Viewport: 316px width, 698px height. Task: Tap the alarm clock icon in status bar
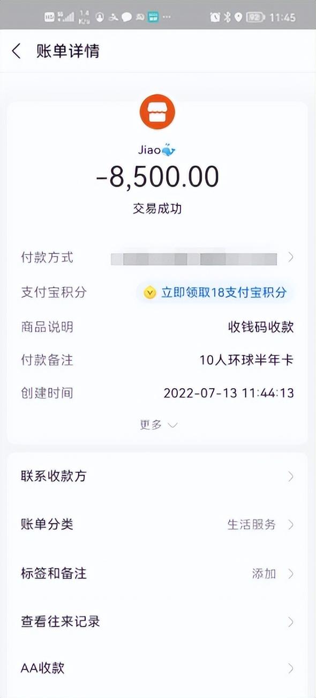[215, 17]
